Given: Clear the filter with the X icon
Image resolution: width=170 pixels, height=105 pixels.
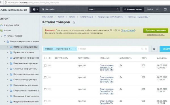Looking at the screenshot, I should click(x=146, y=49).
